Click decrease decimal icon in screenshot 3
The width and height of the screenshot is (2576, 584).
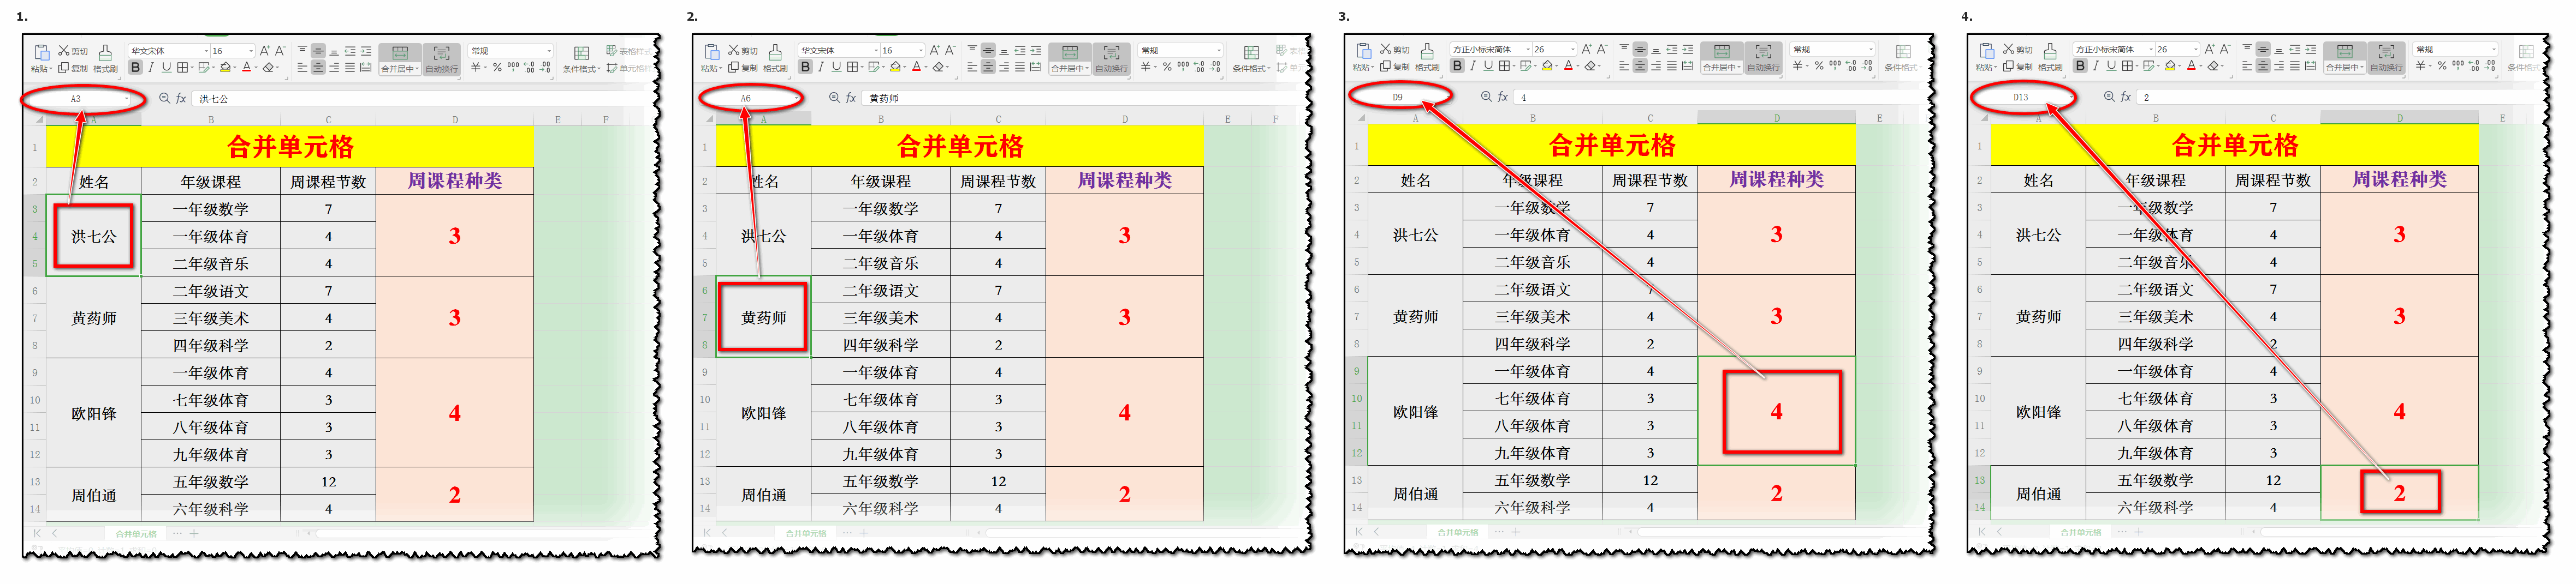(x=1867, y=66)
